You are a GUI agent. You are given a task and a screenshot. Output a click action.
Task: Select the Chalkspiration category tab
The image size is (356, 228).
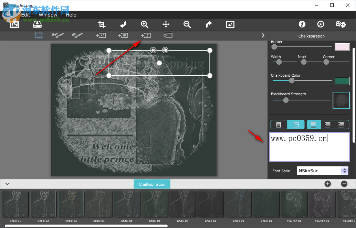pos(152,184)
